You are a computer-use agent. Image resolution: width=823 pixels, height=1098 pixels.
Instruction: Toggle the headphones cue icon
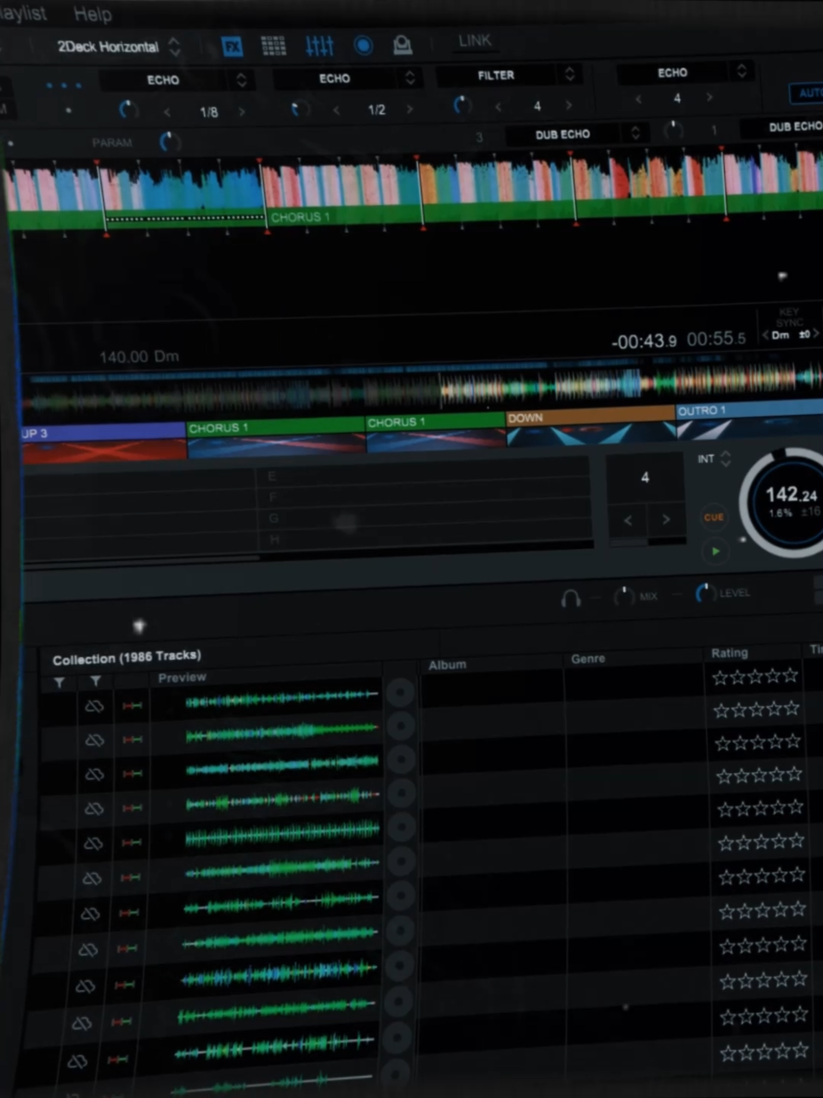coord(571,598)
